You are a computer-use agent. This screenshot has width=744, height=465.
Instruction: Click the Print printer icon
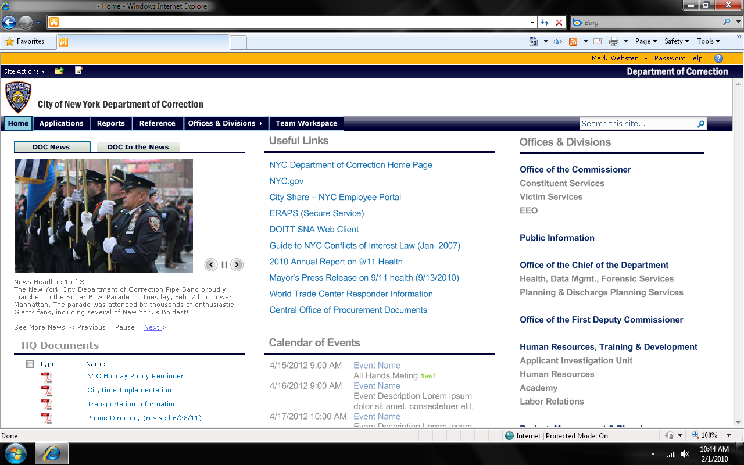click(x=613, y=41)
